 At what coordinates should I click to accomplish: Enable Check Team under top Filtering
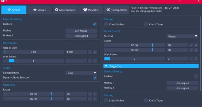(x=146, y=24)
